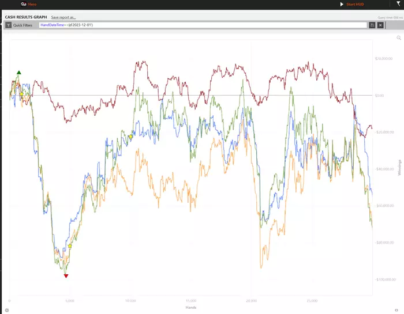This screenshot has height=314, width=404.
Task: Click the -$40,000.00 axis label
Action: (x=384, y=169)
